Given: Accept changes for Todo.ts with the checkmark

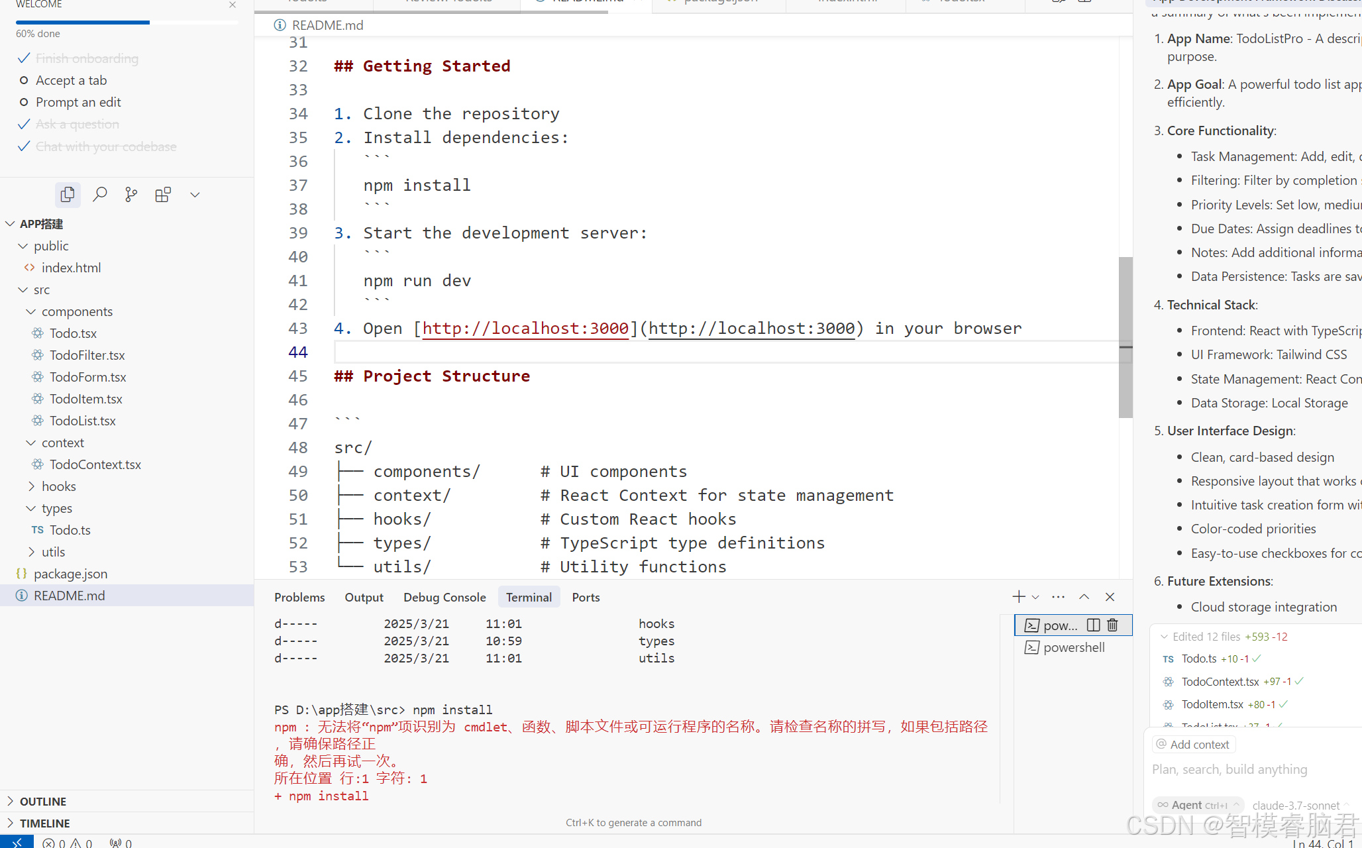Looking at the screenshot, I should tap(1257, 659).
